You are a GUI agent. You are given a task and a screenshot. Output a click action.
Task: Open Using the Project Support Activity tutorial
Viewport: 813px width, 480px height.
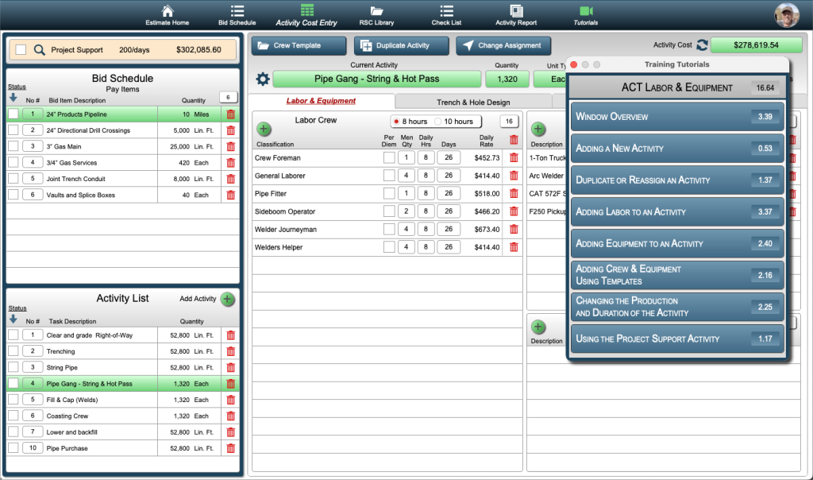click(x=677, y=339)
